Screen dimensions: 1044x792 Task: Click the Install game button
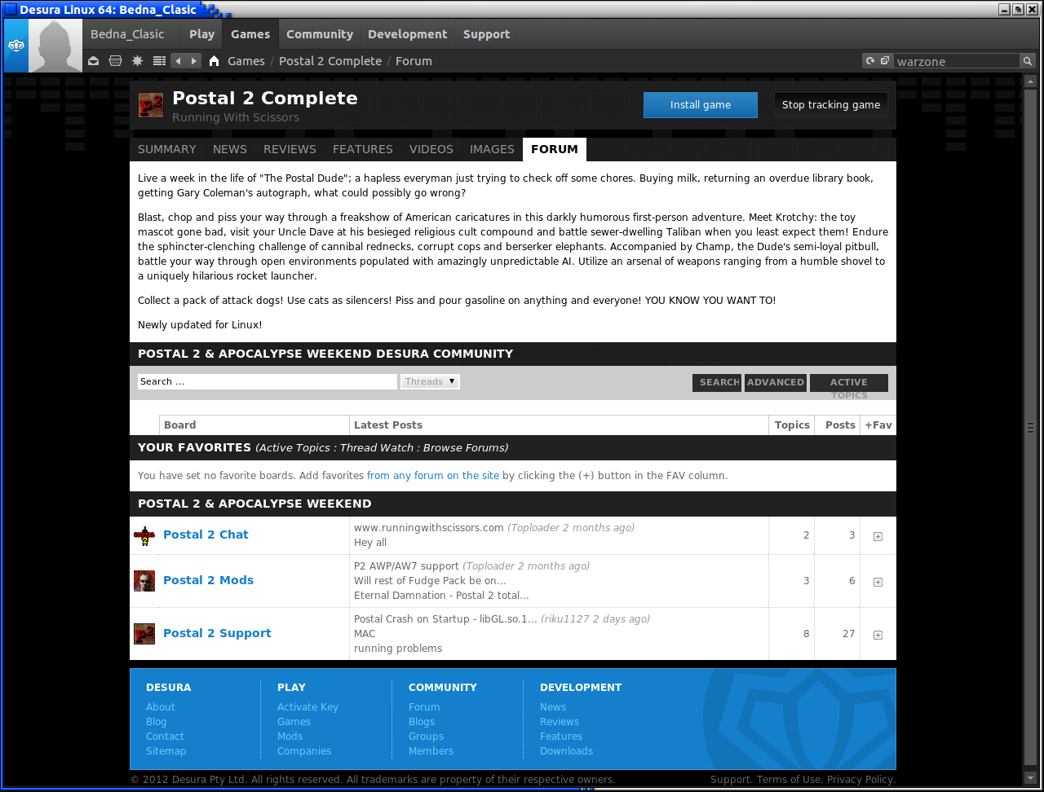pyautogui.click(x=701, y=105)
